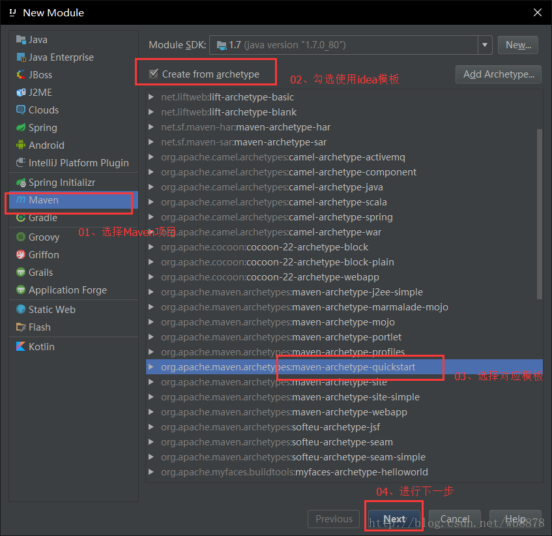Select softeu-archetype-seam-simple row
Viewport: 552px width, 536px height.
coord(344,457)
